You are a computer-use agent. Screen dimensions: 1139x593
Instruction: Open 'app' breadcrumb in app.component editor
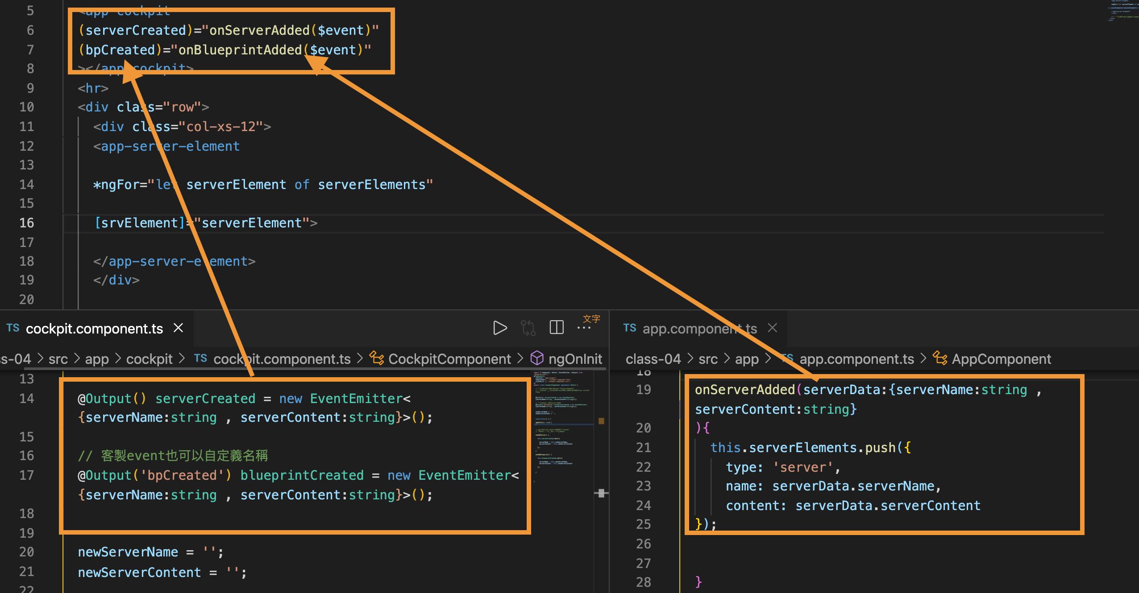pos(747,359)
